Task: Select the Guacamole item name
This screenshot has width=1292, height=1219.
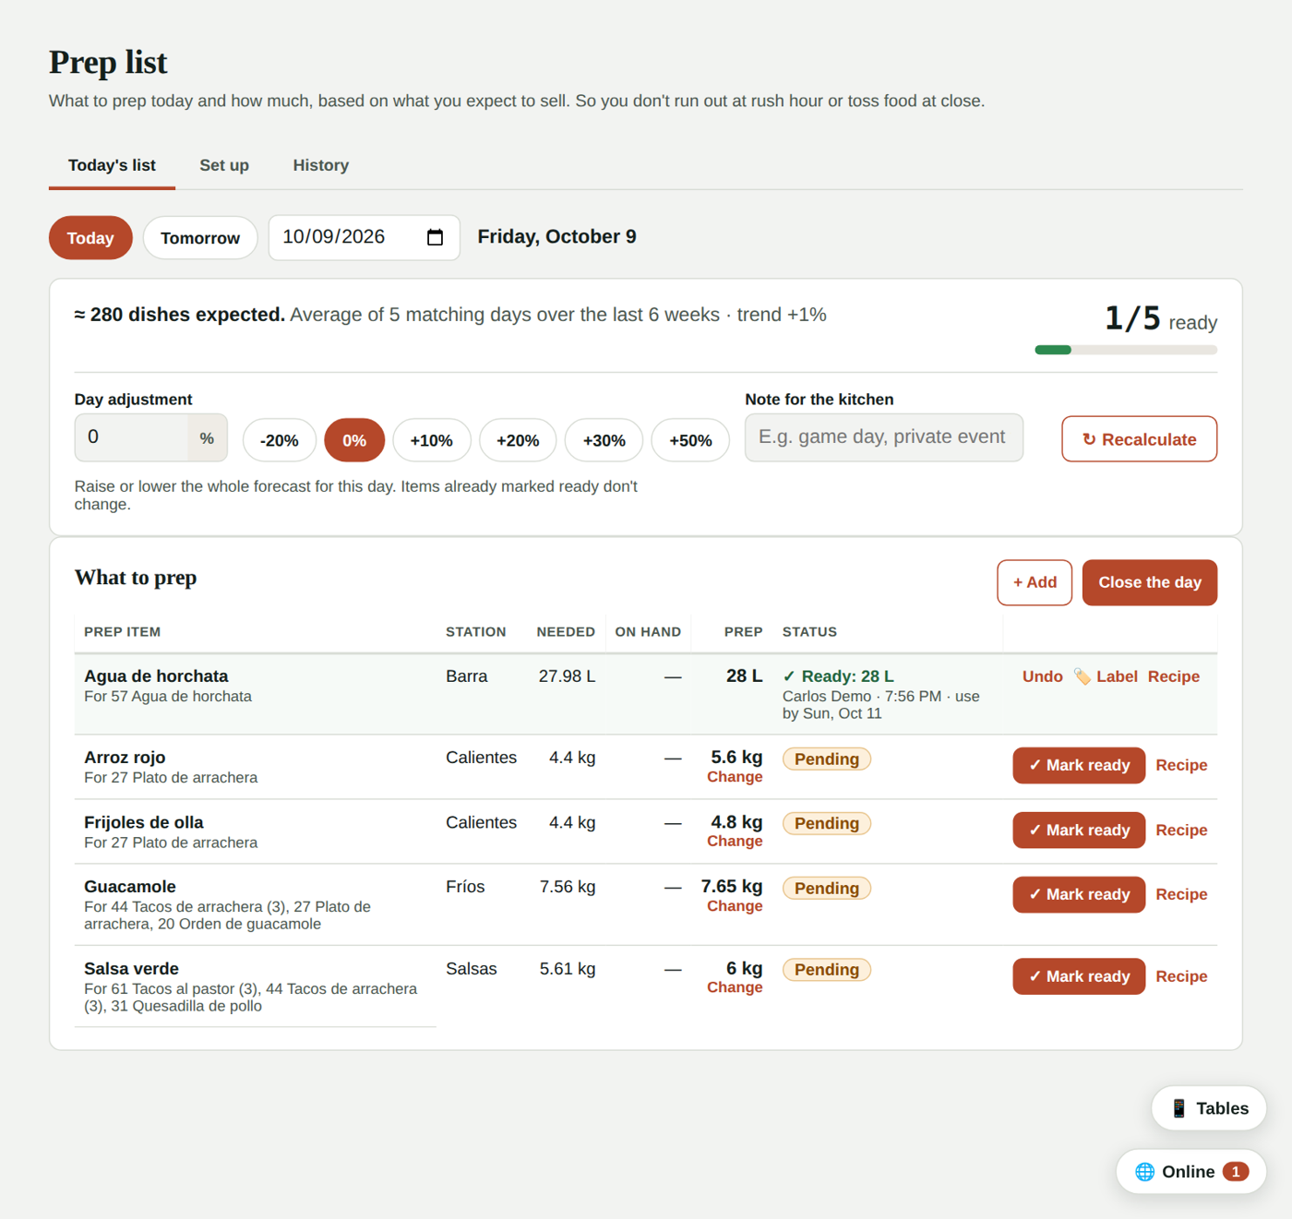Action: (130, 887)
